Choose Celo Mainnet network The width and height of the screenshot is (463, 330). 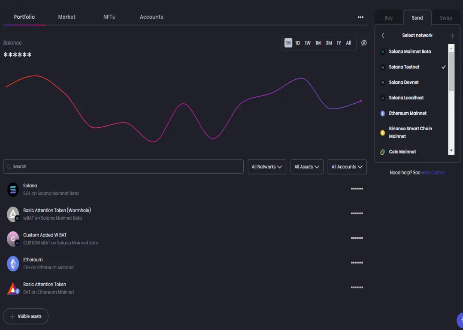point(413,152)
